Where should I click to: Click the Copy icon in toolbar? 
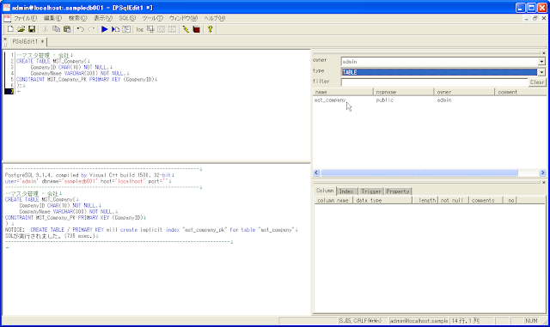pos(56,29)
